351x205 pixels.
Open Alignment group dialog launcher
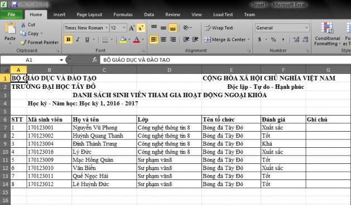pyautogui.click(x=249, y=51)
